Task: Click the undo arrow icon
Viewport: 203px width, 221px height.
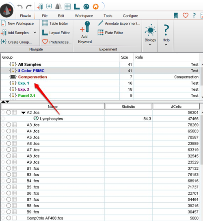Action: [x=20, y=7]
